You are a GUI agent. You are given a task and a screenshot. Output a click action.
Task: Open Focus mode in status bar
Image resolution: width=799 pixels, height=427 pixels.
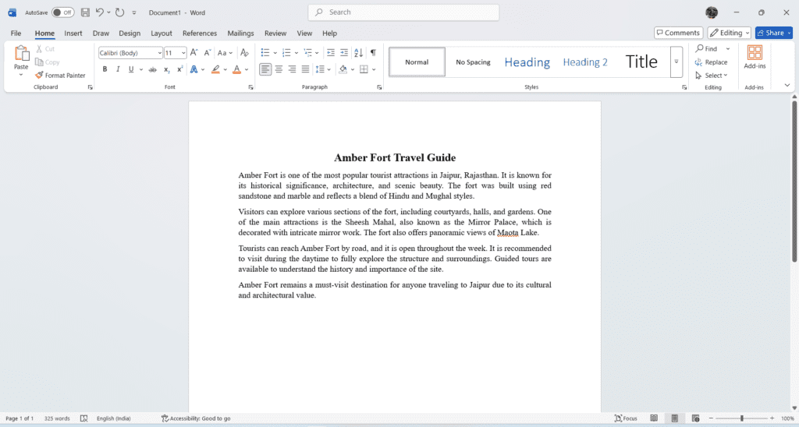coord(627,418)
